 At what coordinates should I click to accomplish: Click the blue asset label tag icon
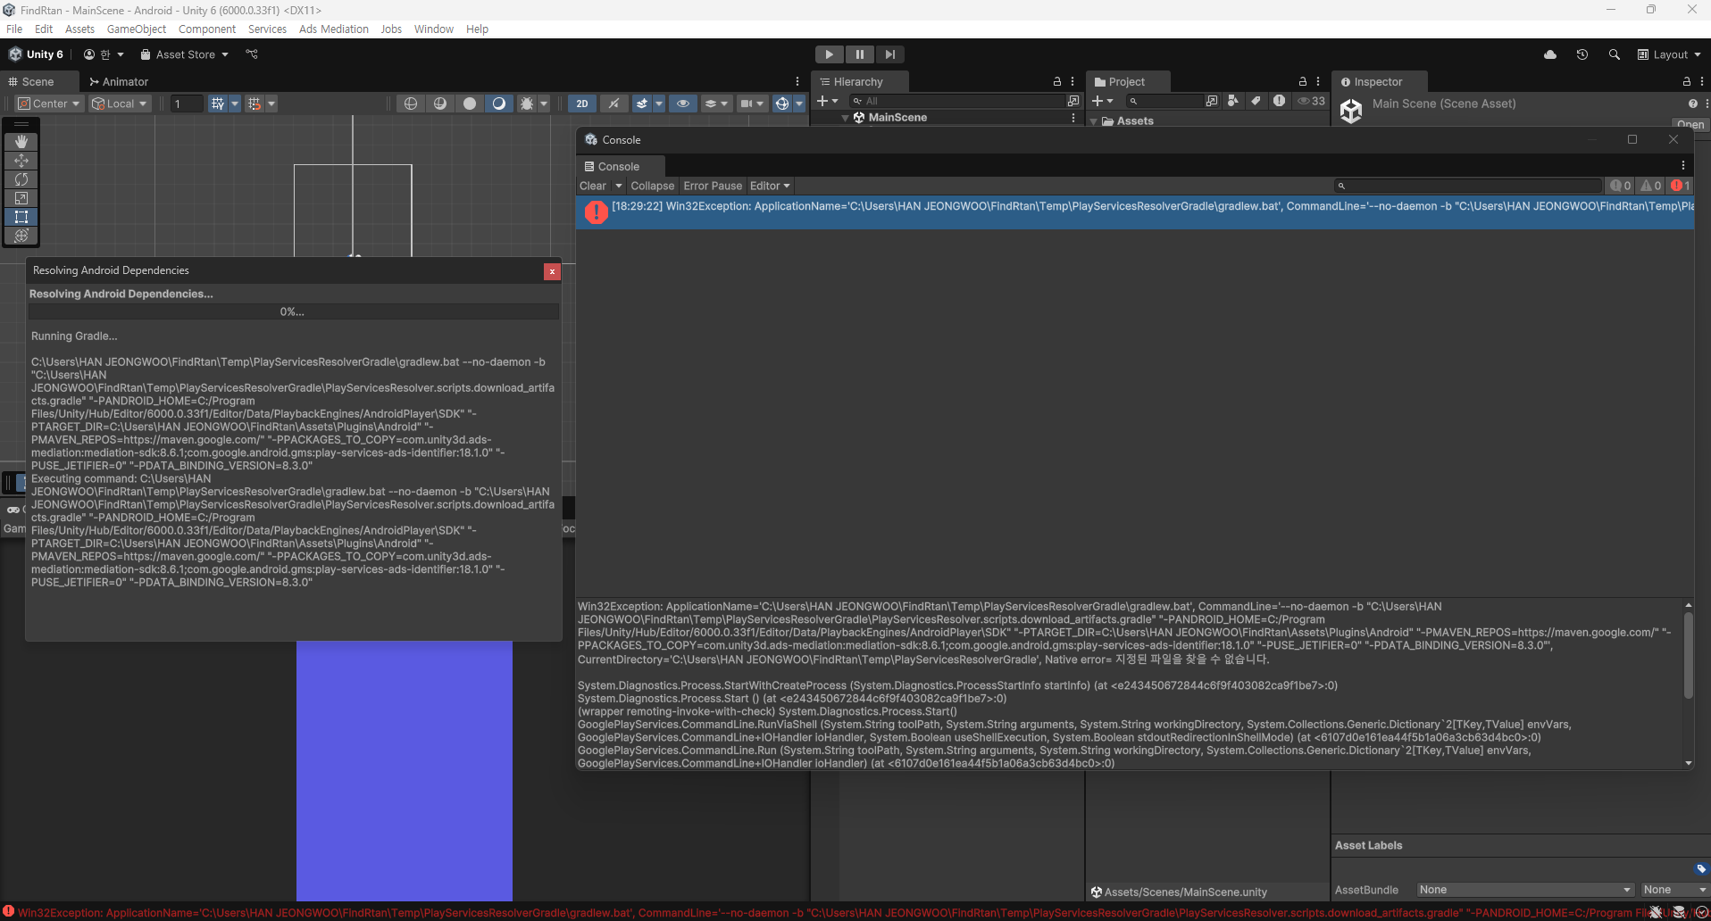point(1701,869)
